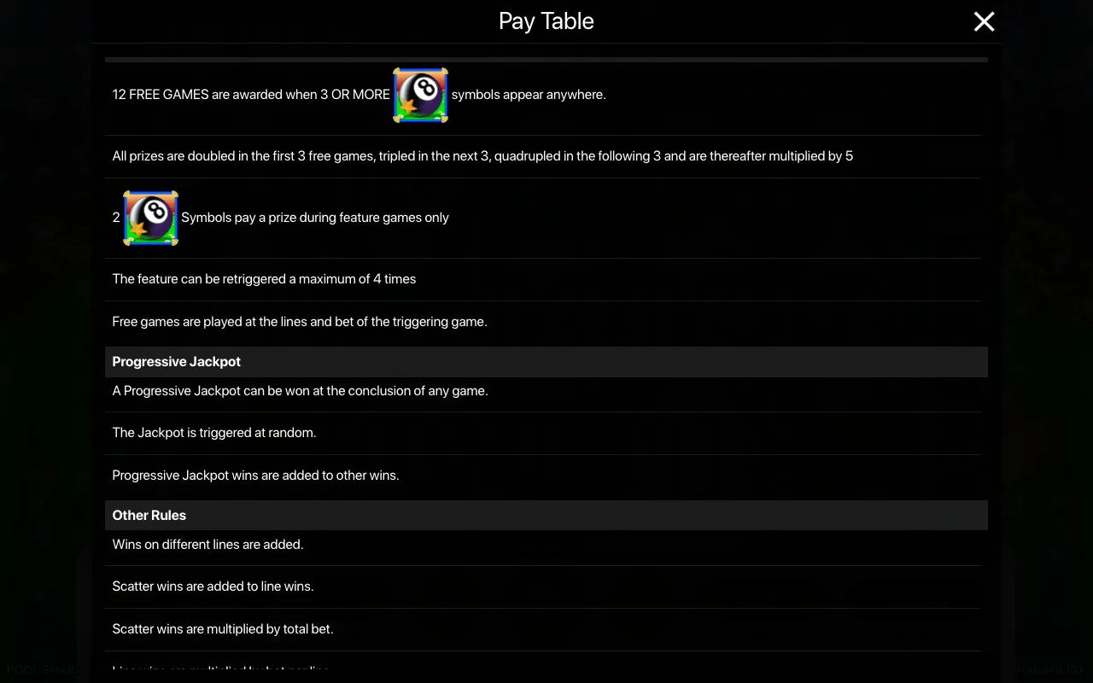This screenshot has width=1093, height=683.
Task: Click the 'All prizes are doubled' rule line
Action: point(482,156)
